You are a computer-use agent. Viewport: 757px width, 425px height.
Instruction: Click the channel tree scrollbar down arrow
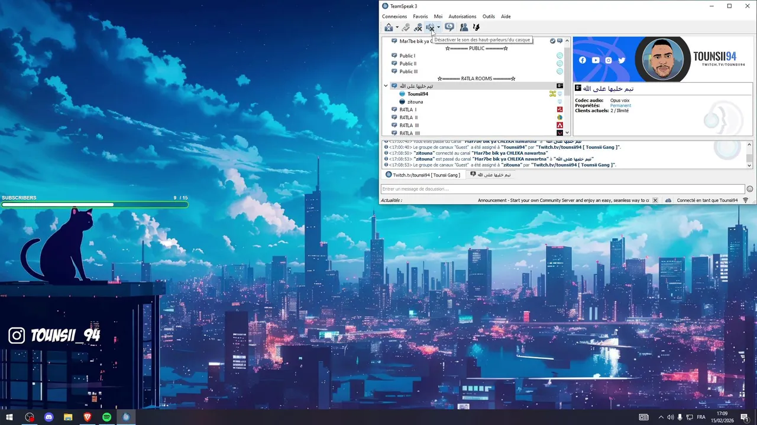568,133
